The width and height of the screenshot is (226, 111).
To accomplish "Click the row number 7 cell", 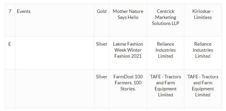I will (10, 20).
